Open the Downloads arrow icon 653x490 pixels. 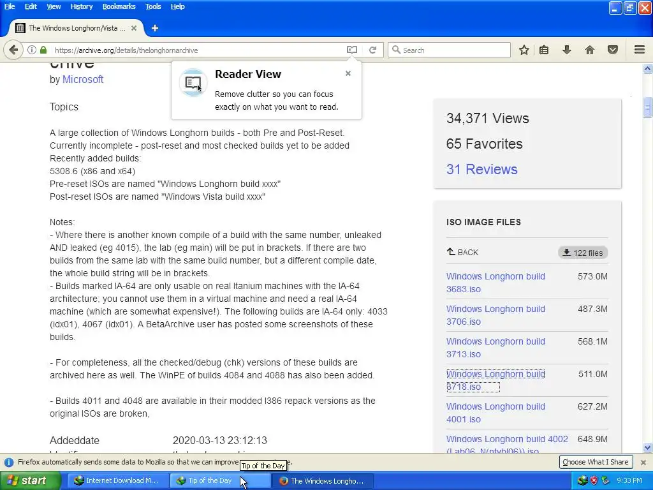tap(567, 50)
